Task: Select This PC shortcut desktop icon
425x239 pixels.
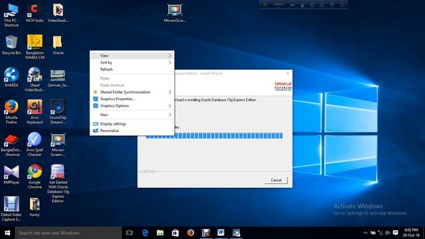Action: [x=11, y=15]
